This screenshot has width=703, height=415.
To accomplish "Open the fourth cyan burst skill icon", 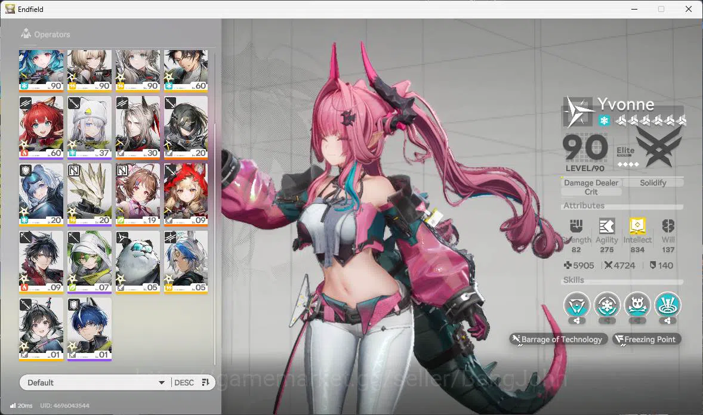I will [x=668, y=305].
